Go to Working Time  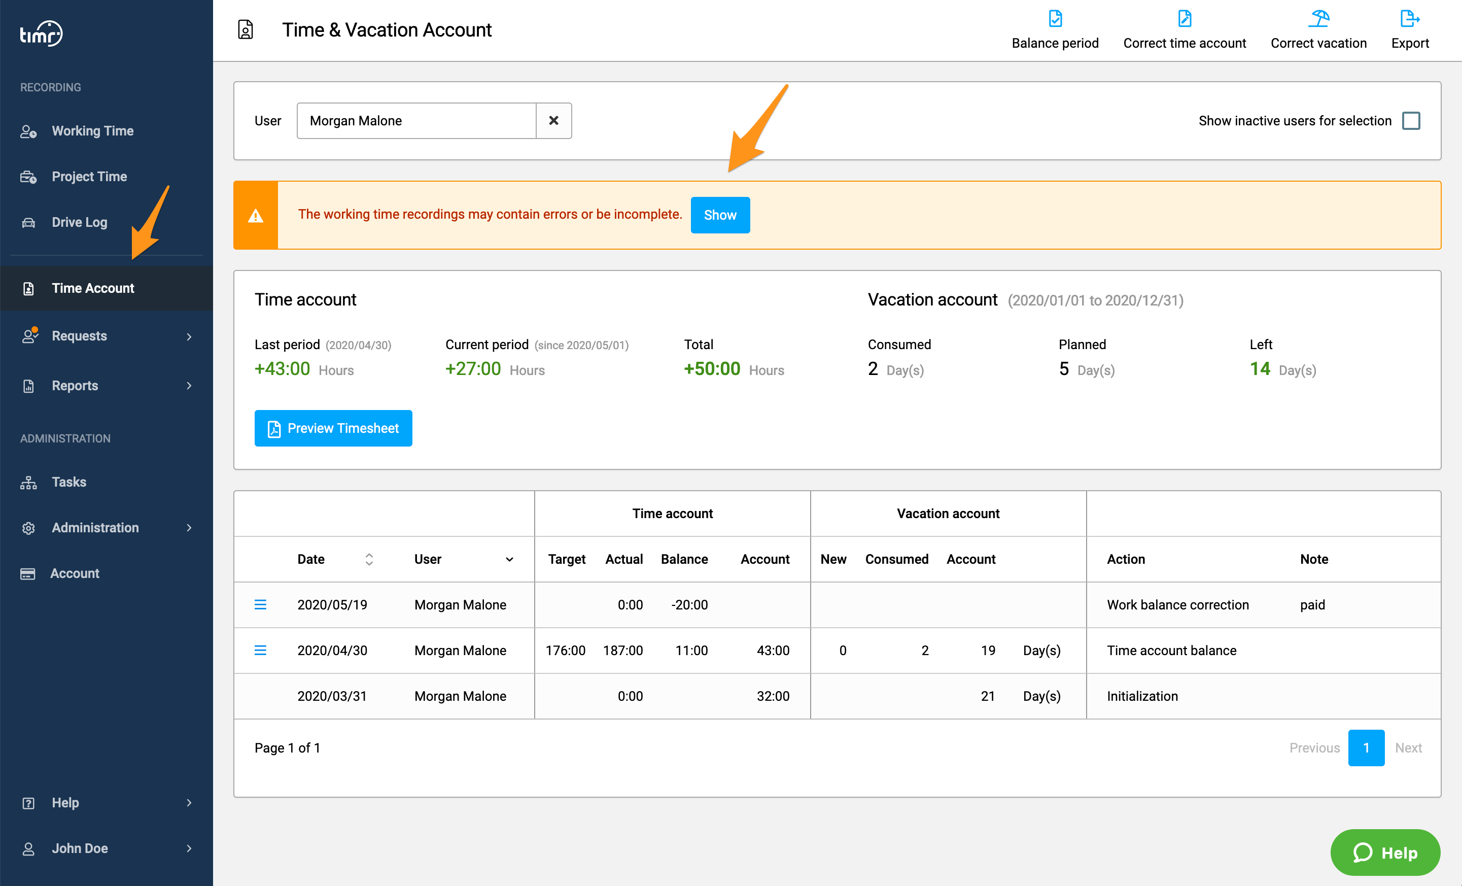tap(92, 130)
